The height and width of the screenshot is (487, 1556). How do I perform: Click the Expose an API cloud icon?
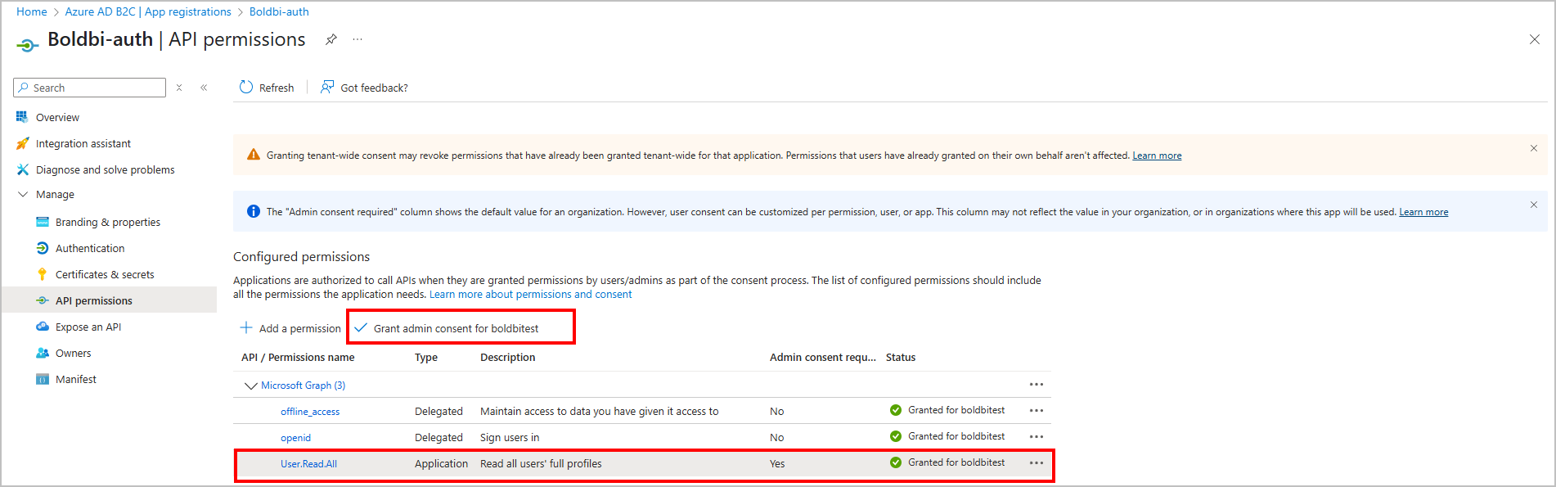(x=43, y=327)
